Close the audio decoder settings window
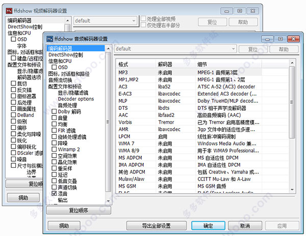This screenshot has height=236, width=306. pos(293,39)
